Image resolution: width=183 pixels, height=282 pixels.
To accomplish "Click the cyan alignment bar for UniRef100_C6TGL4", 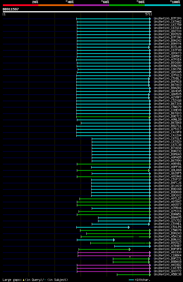I will click(x=122, y=139).
